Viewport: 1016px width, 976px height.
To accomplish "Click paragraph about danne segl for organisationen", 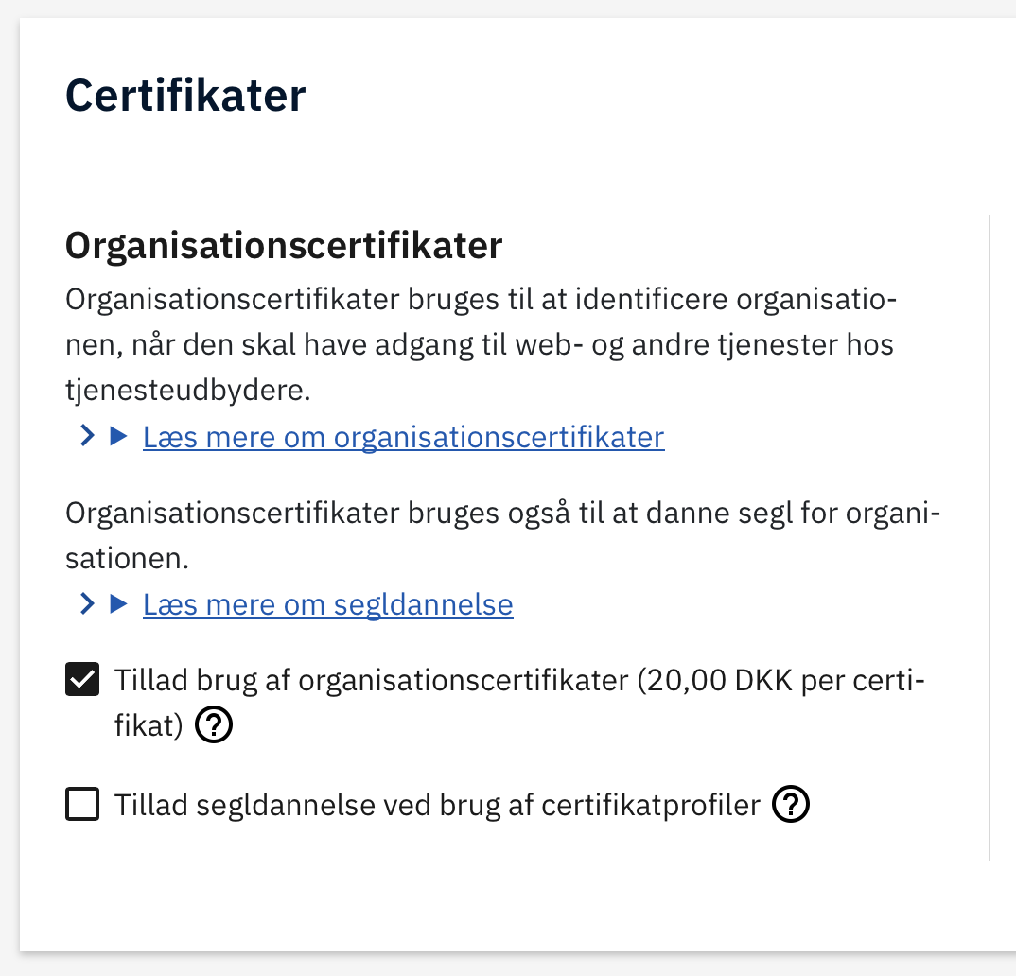I will (501, 516).
